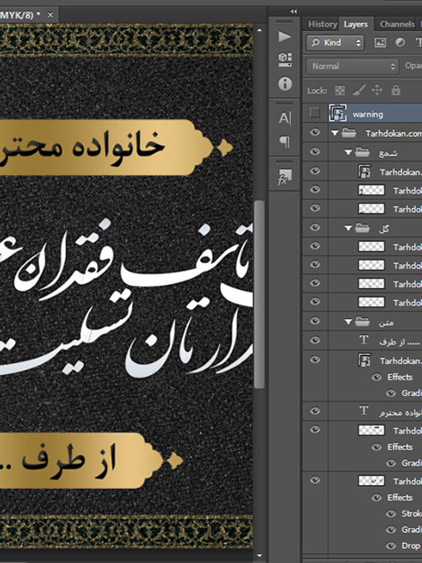This screenshot has width=422, height=563.
Task: Collapse the شمع group triangle
Action: point(348,152)
